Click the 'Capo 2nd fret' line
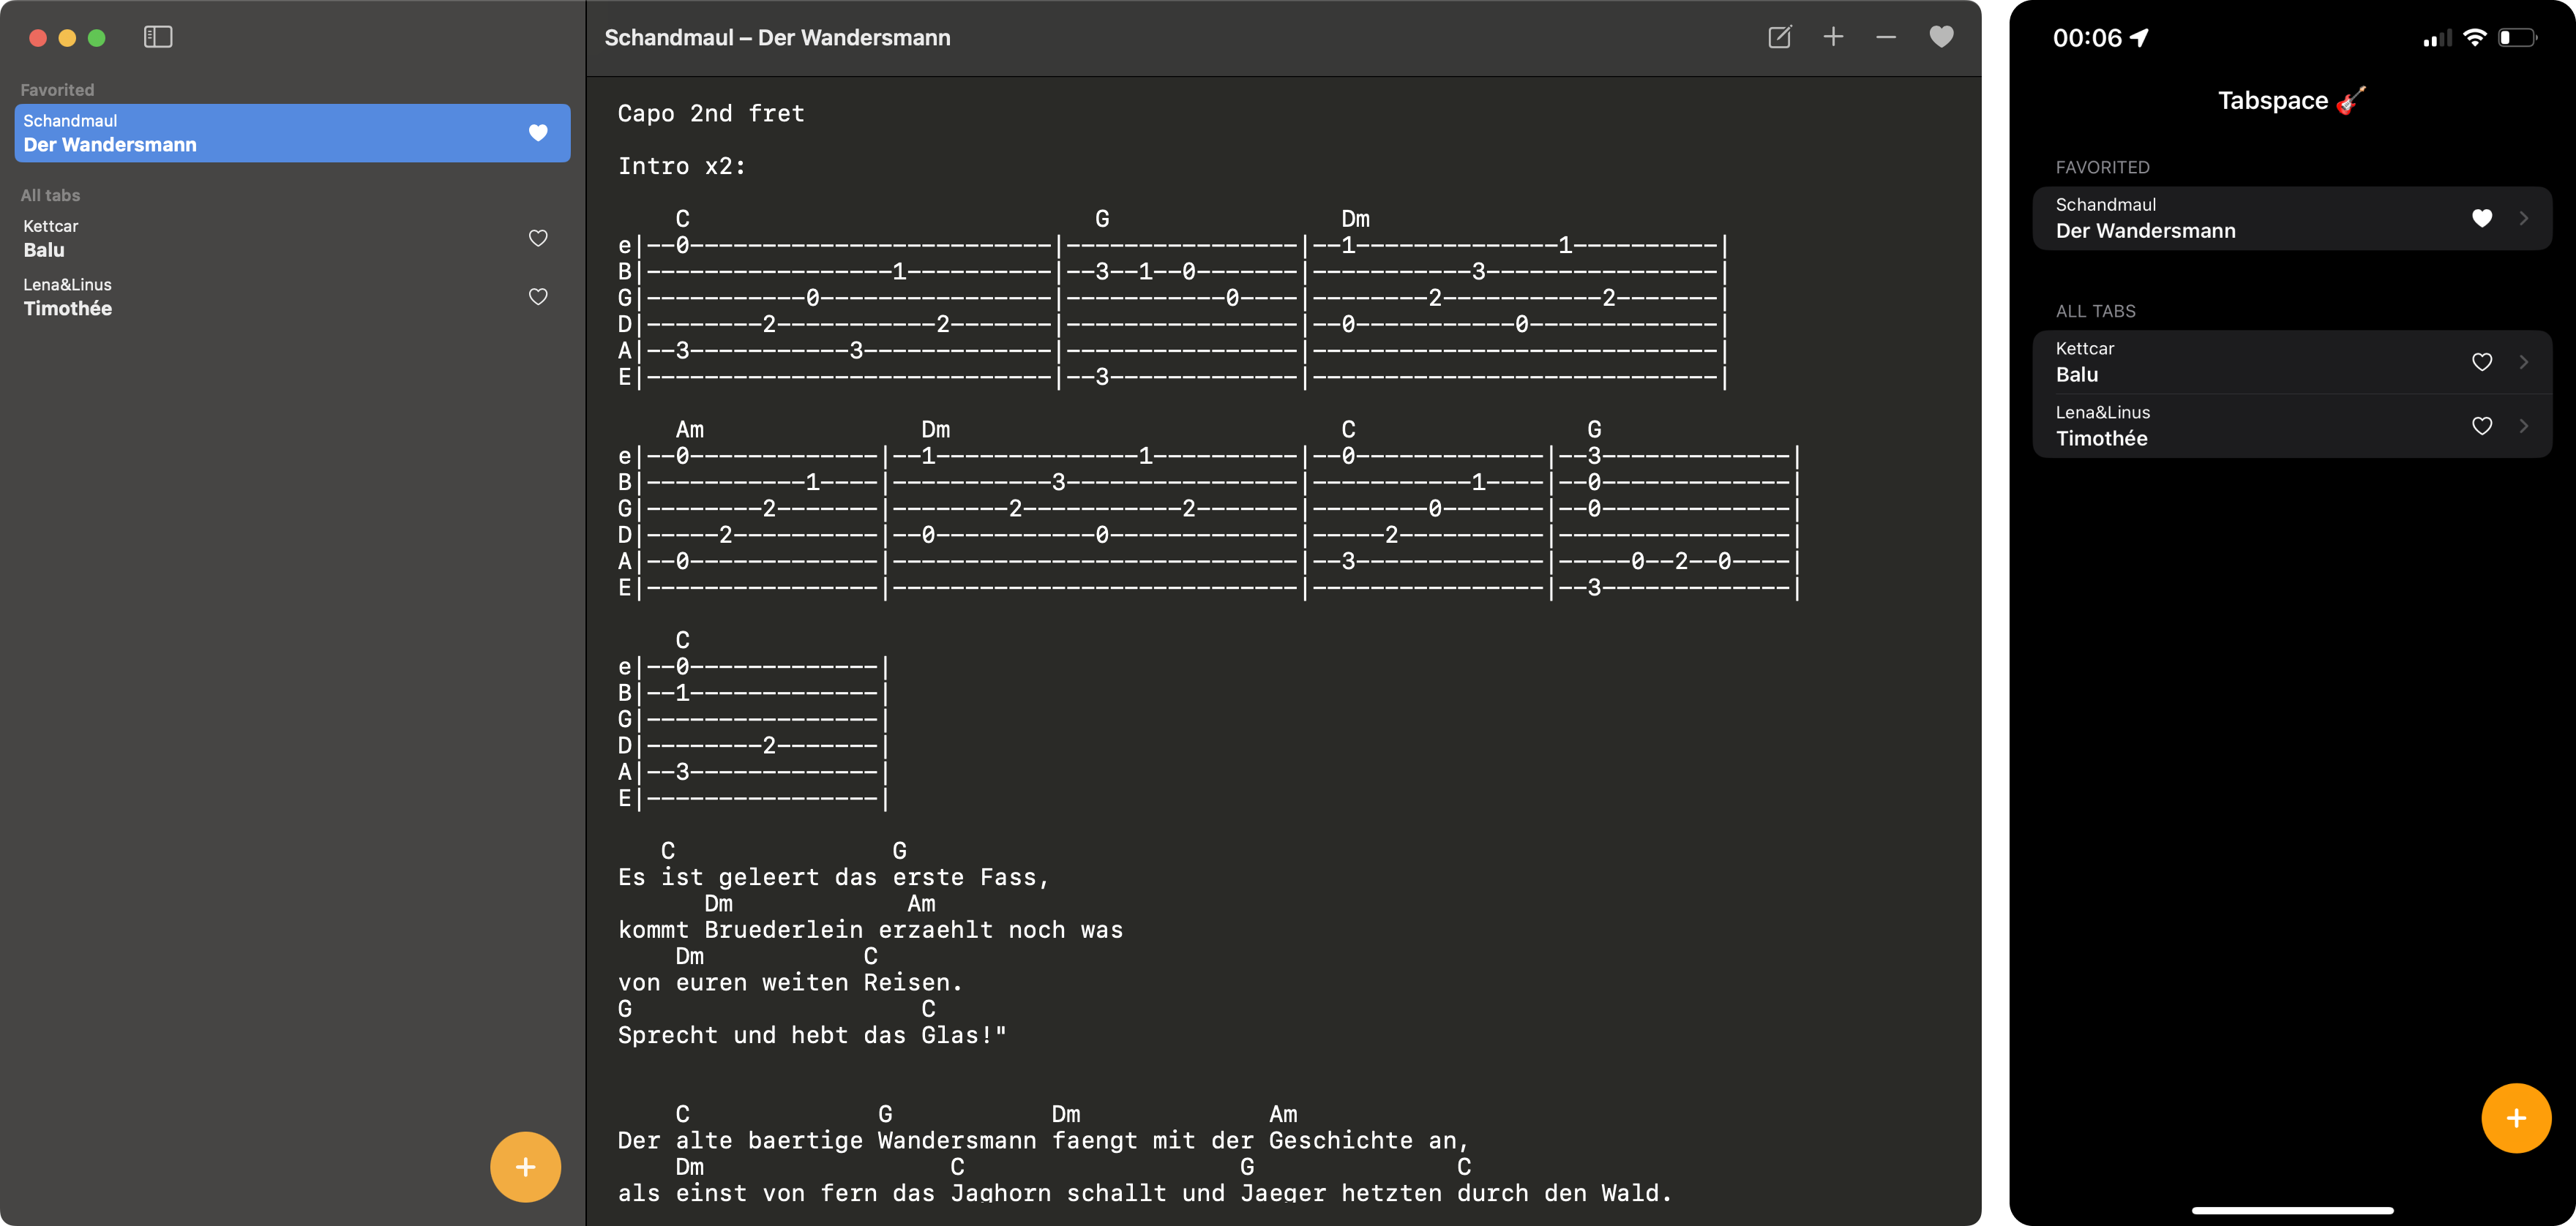Viewport: 2576px width, 1226px height. click(x=711, y=113)
